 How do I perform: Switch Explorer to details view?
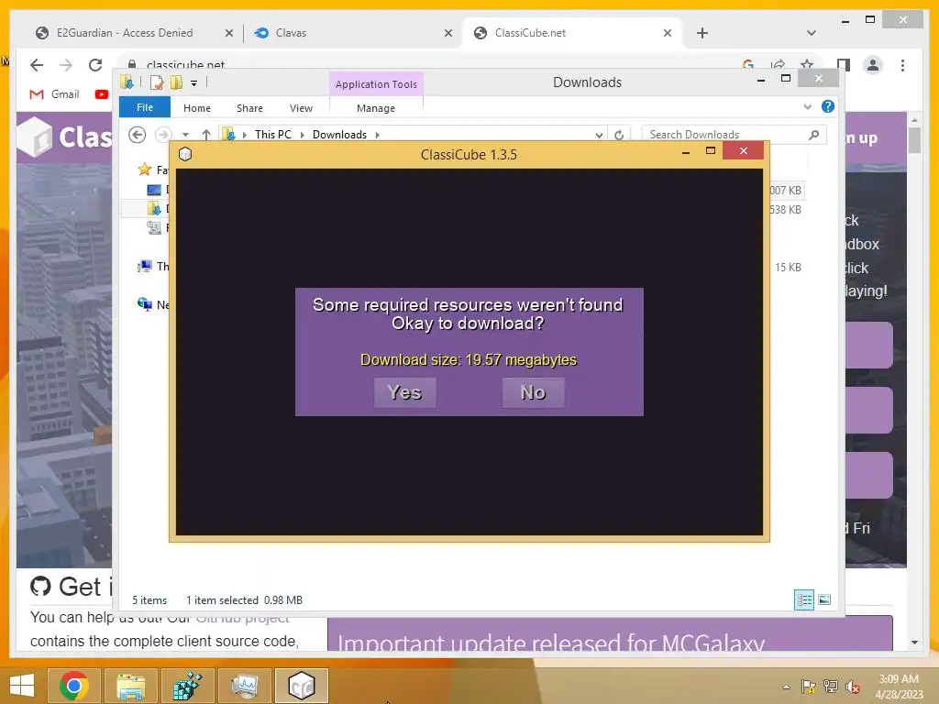click(x=803, y=599)
